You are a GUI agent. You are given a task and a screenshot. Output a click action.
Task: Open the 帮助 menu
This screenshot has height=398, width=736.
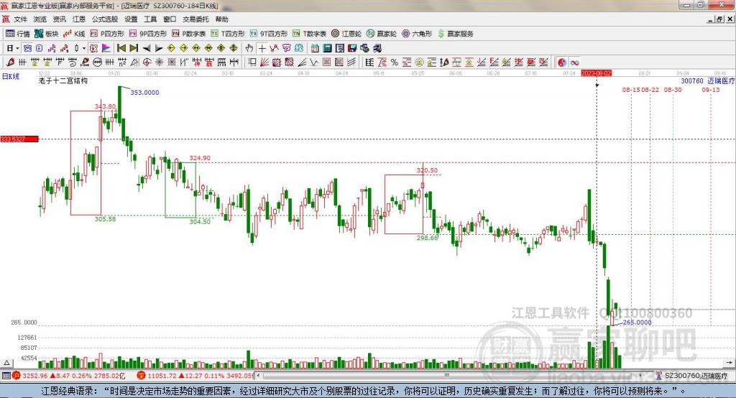(x=221, y=19)
